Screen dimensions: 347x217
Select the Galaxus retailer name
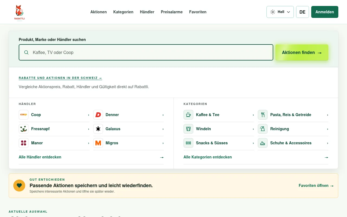pos(113,129)
